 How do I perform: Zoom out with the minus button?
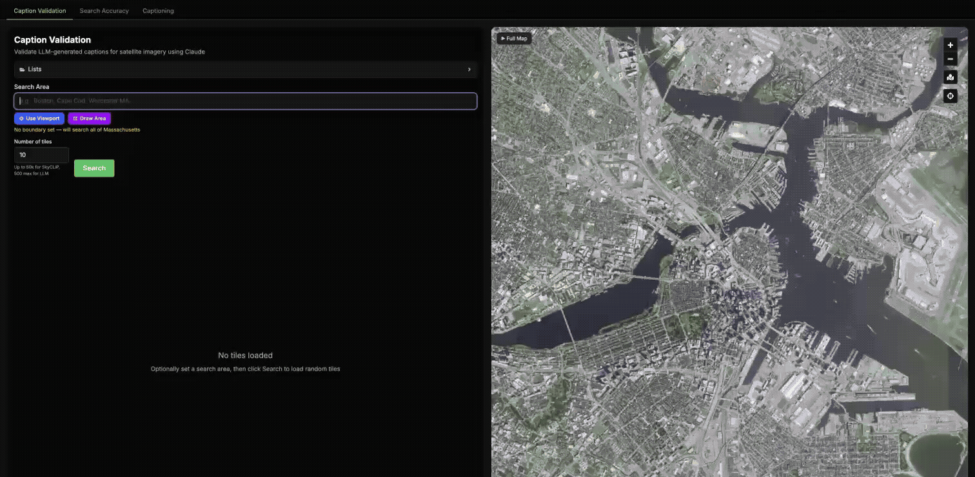pos(950,59)
